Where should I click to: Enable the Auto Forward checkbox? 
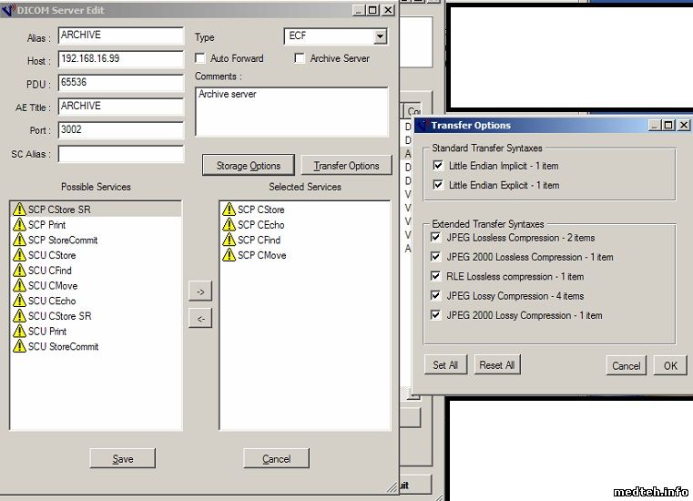(x=201, y=58)
